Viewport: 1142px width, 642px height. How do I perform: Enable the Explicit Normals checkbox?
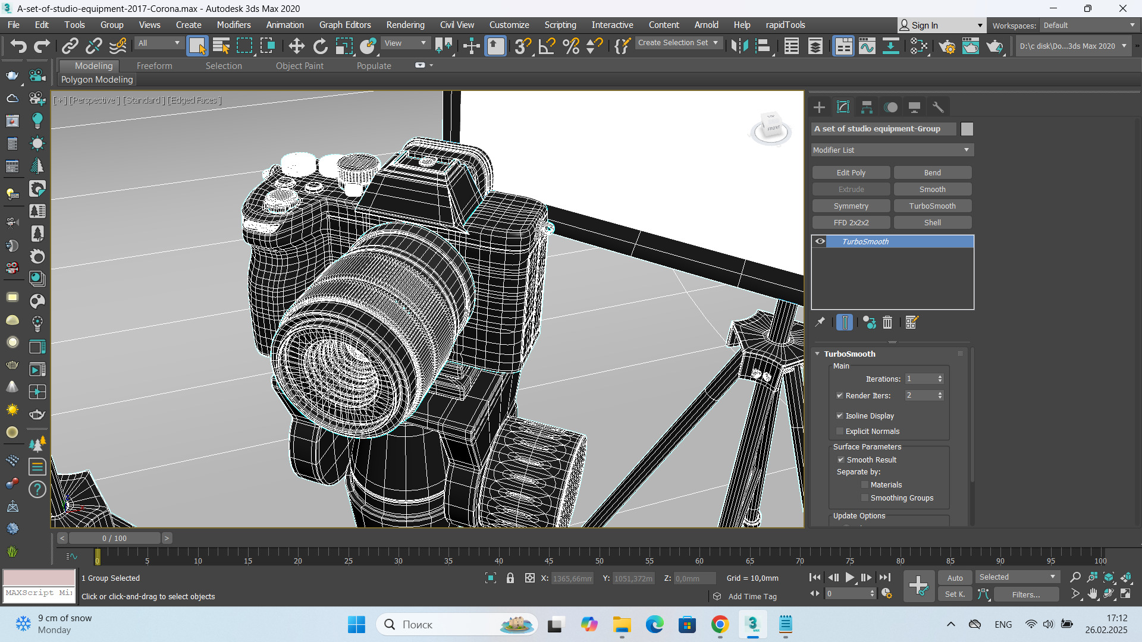coord(840,431)
